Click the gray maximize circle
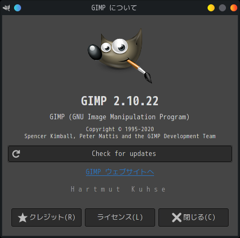 click(x=222, y=8)
